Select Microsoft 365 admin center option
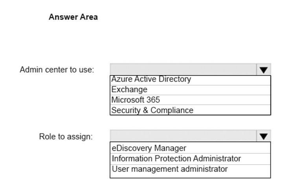The image size is (288, 186). point(190,100)
